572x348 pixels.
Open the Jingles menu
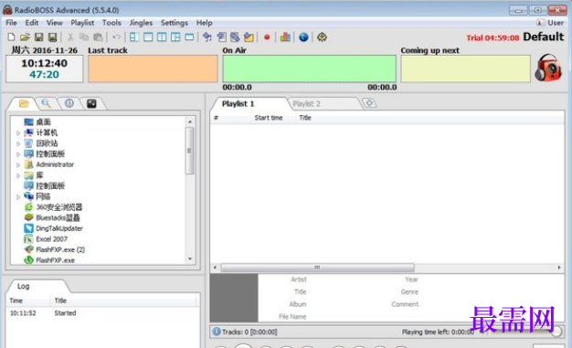click(142, 23)
